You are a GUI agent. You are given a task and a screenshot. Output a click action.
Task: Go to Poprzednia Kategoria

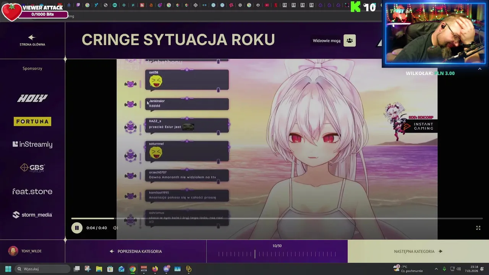click(x=136, y=251)
